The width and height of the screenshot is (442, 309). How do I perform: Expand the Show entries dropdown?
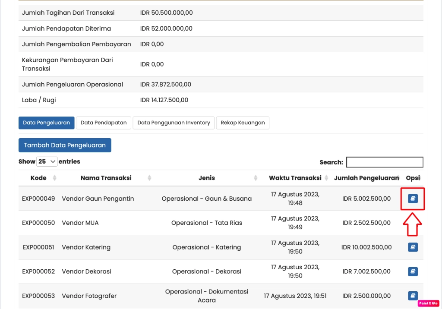coord(47,161)
